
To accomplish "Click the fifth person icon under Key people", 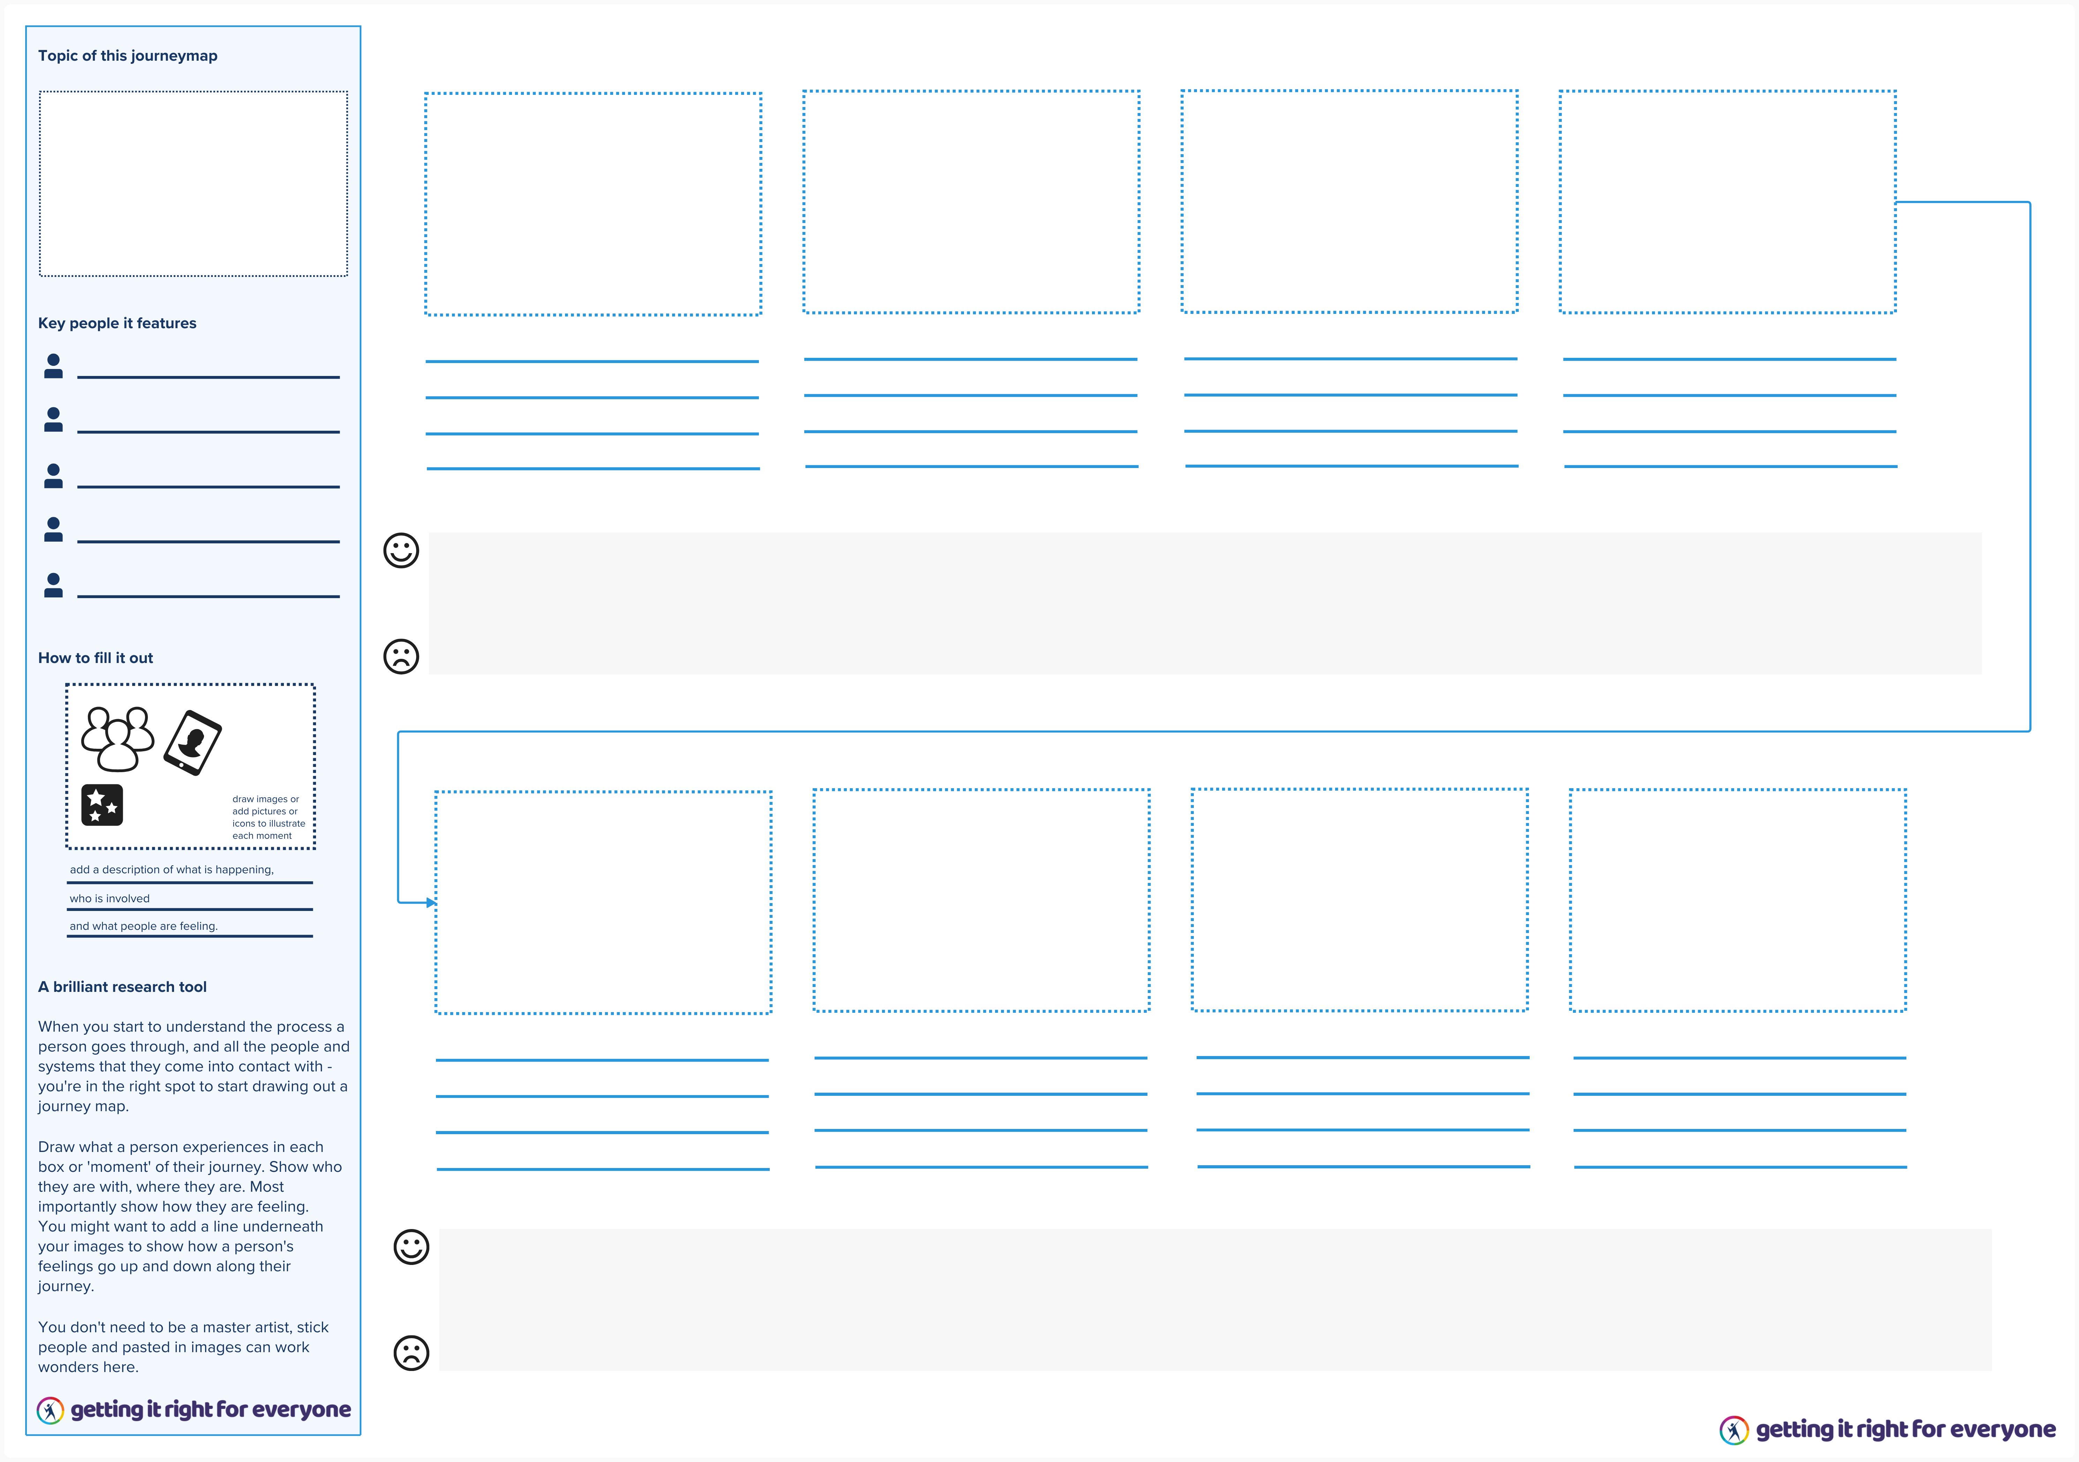I will (x=53, y=585).
